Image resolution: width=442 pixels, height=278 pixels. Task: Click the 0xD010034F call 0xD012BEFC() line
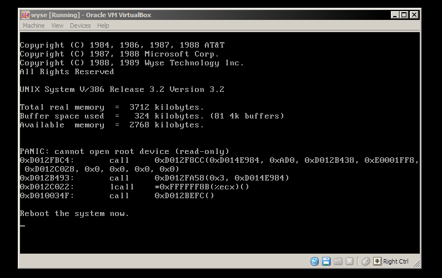click(x=117, y=195)
